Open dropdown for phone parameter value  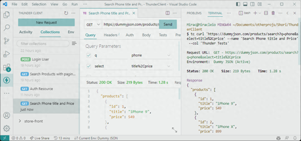169,55
